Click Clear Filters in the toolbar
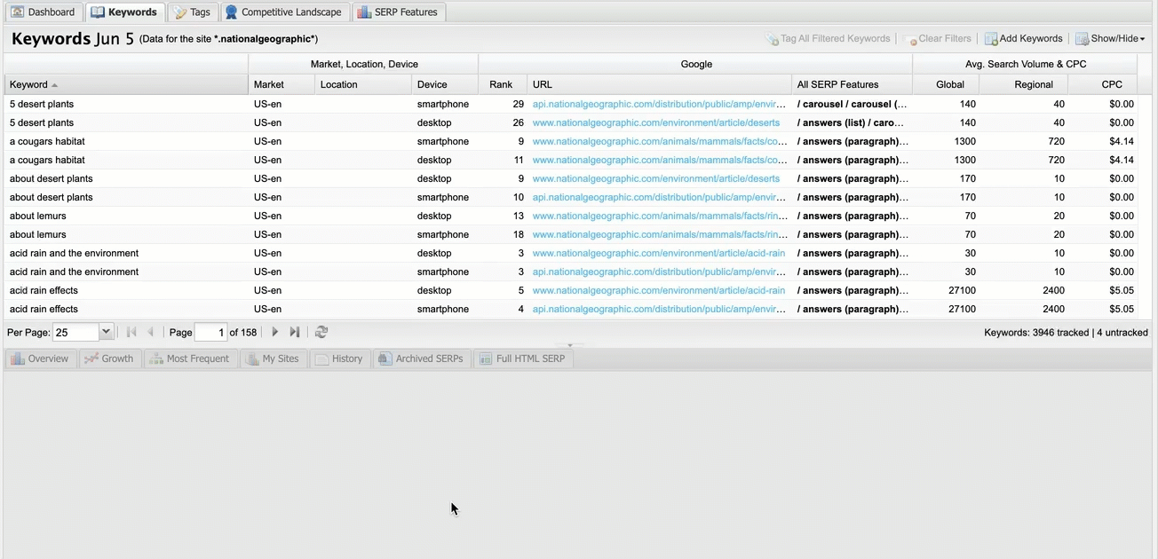Viewport: 1158px width, 559px height. [x=937, y=39]
